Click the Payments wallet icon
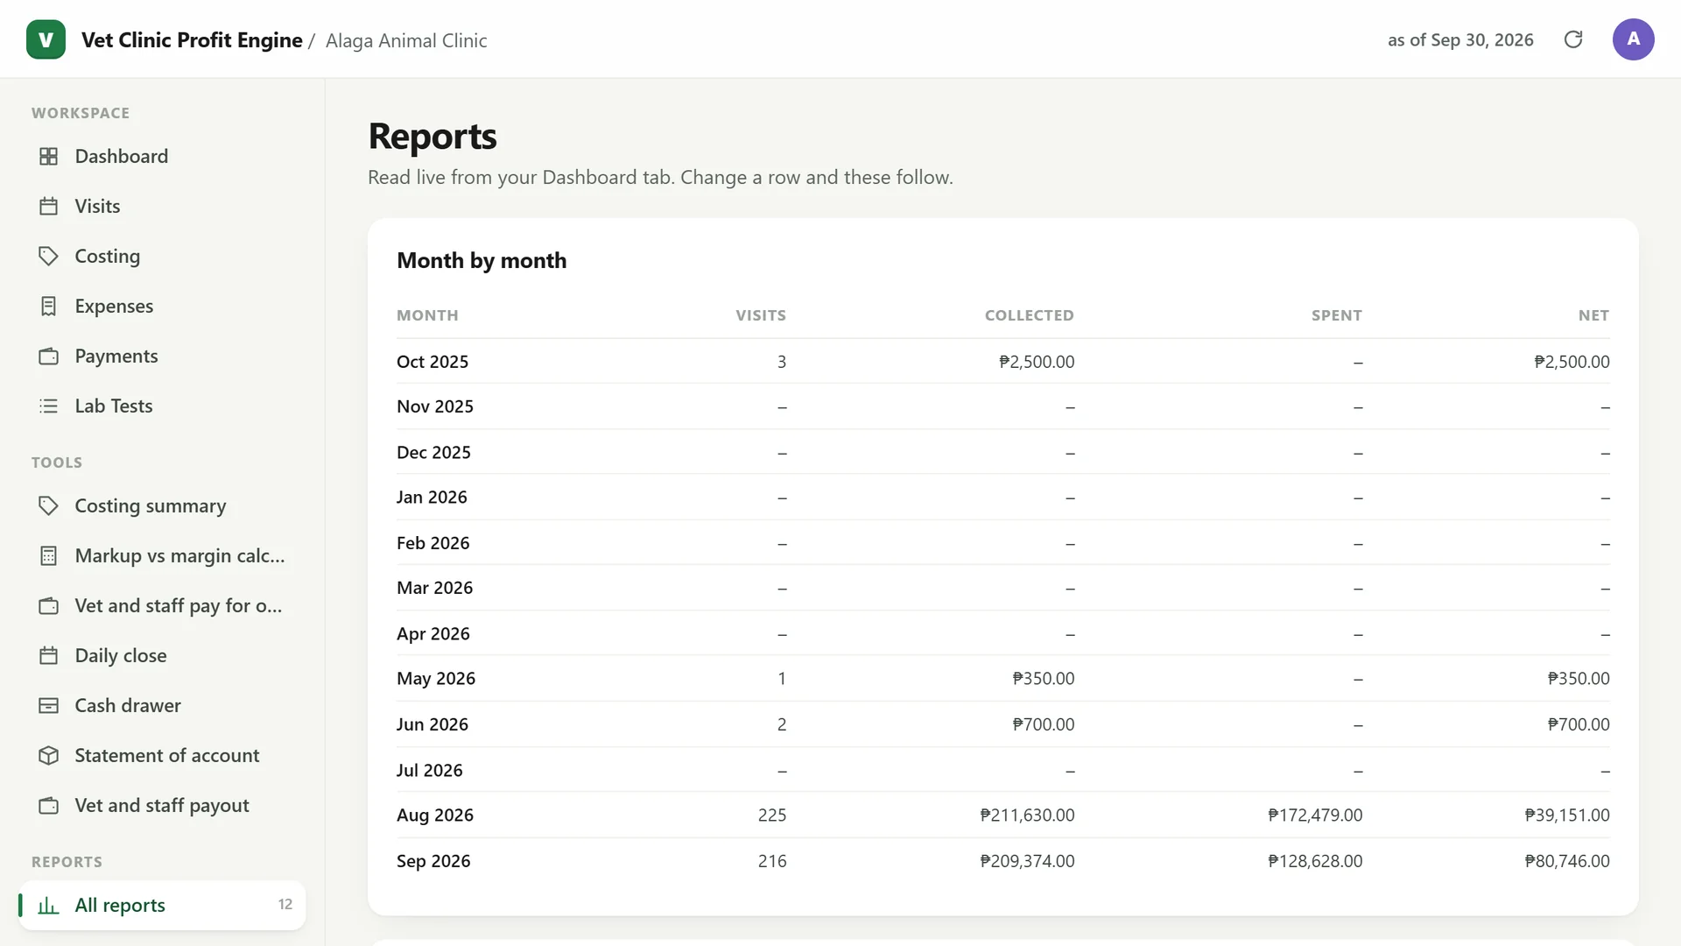This screenshot has height=946, width=1681. click(x=49, y=356)
